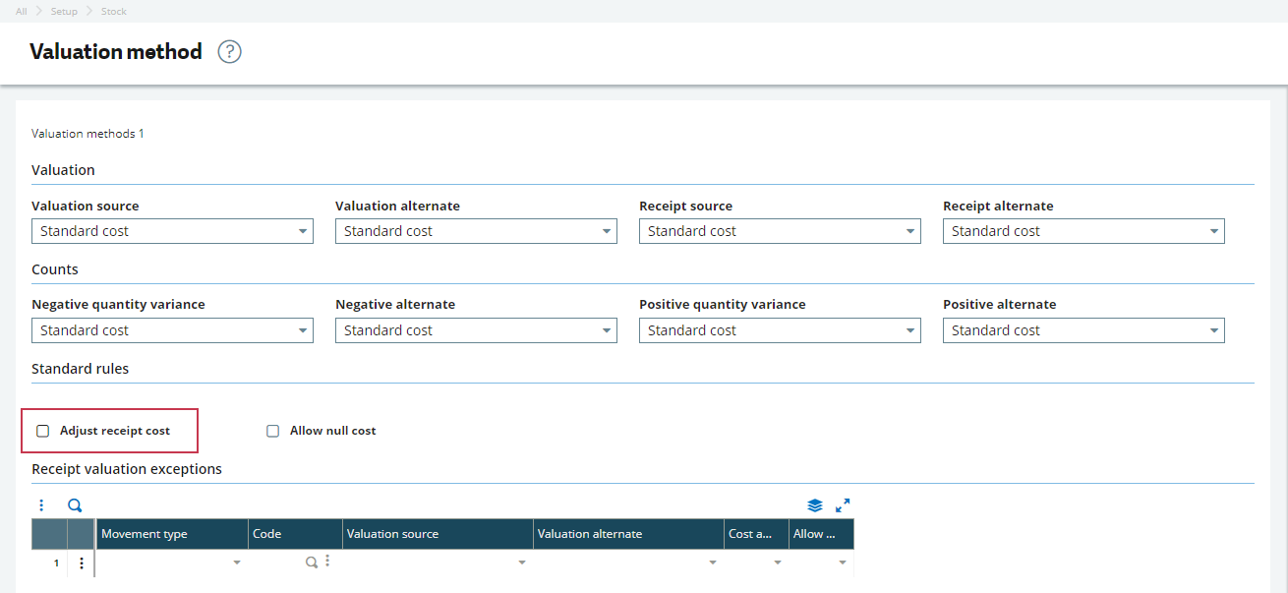The height and width of the screenshot is (593, 1288).
Task: Select the grid's Valuation alternate column header
Action: point(628,534)
